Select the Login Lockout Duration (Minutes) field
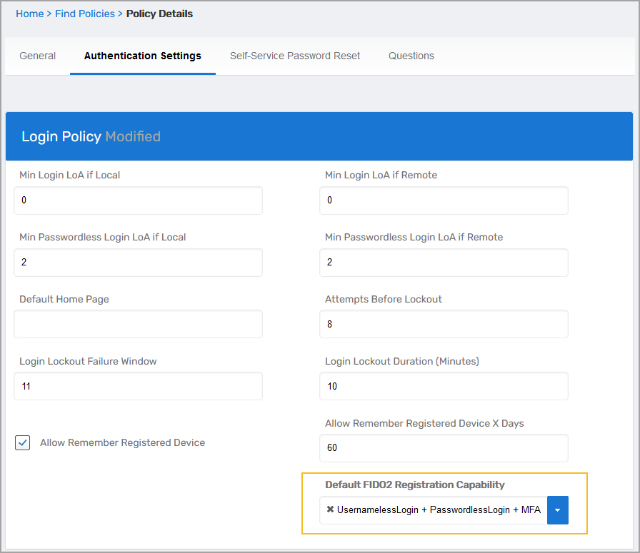Viewport: 640px width, 553px height. (x=444, y=386)
